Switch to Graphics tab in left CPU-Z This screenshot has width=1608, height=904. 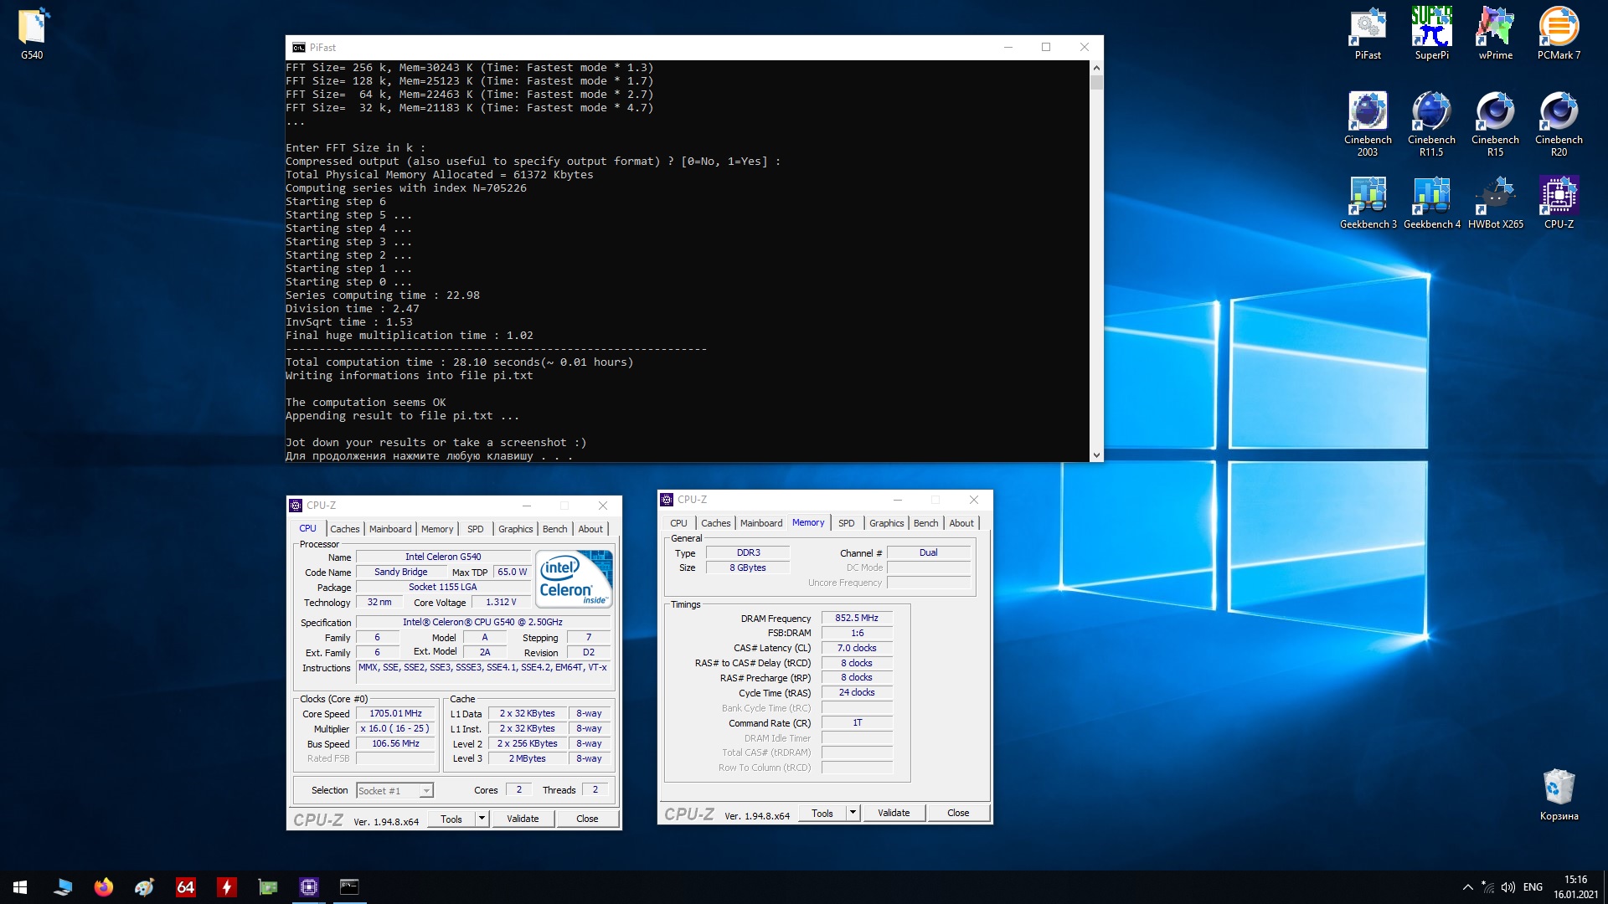(x=515, y=529)
